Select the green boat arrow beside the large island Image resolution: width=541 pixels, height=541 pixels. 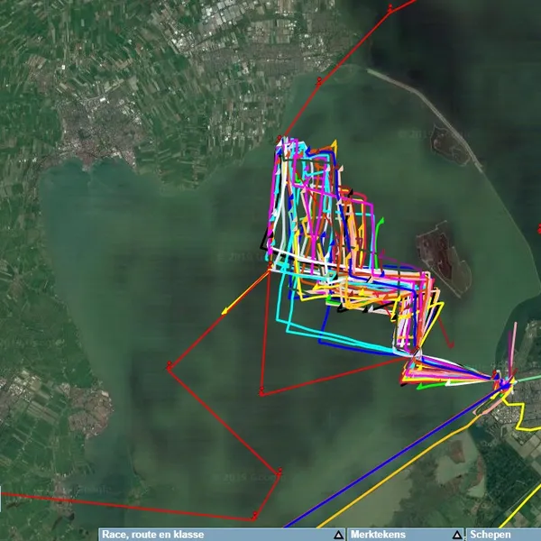[381, 219]
